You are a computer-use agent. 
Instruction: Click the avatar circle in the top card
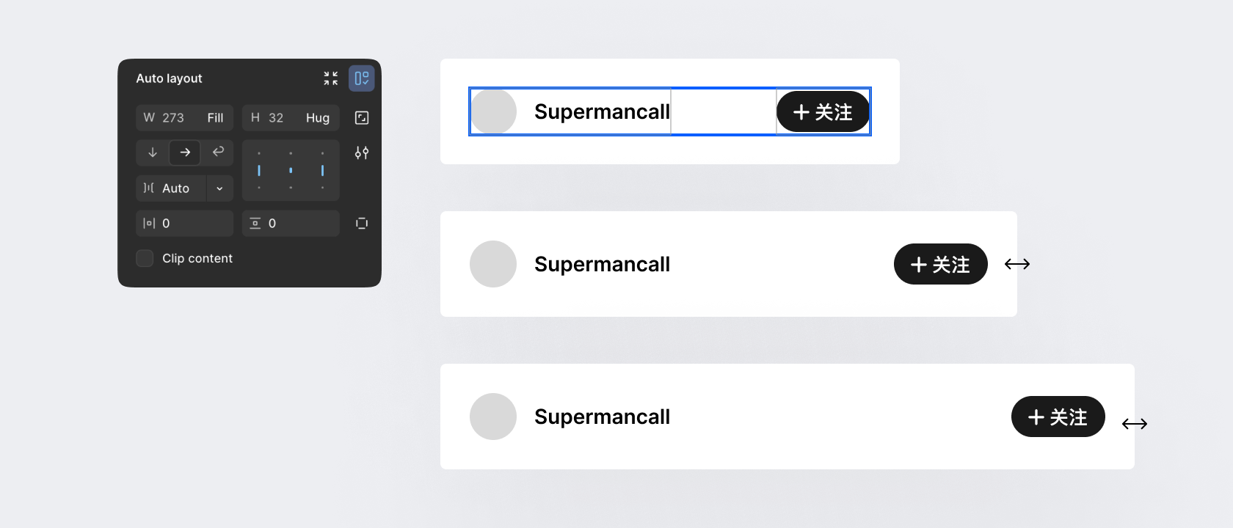[x=493, y=111]
